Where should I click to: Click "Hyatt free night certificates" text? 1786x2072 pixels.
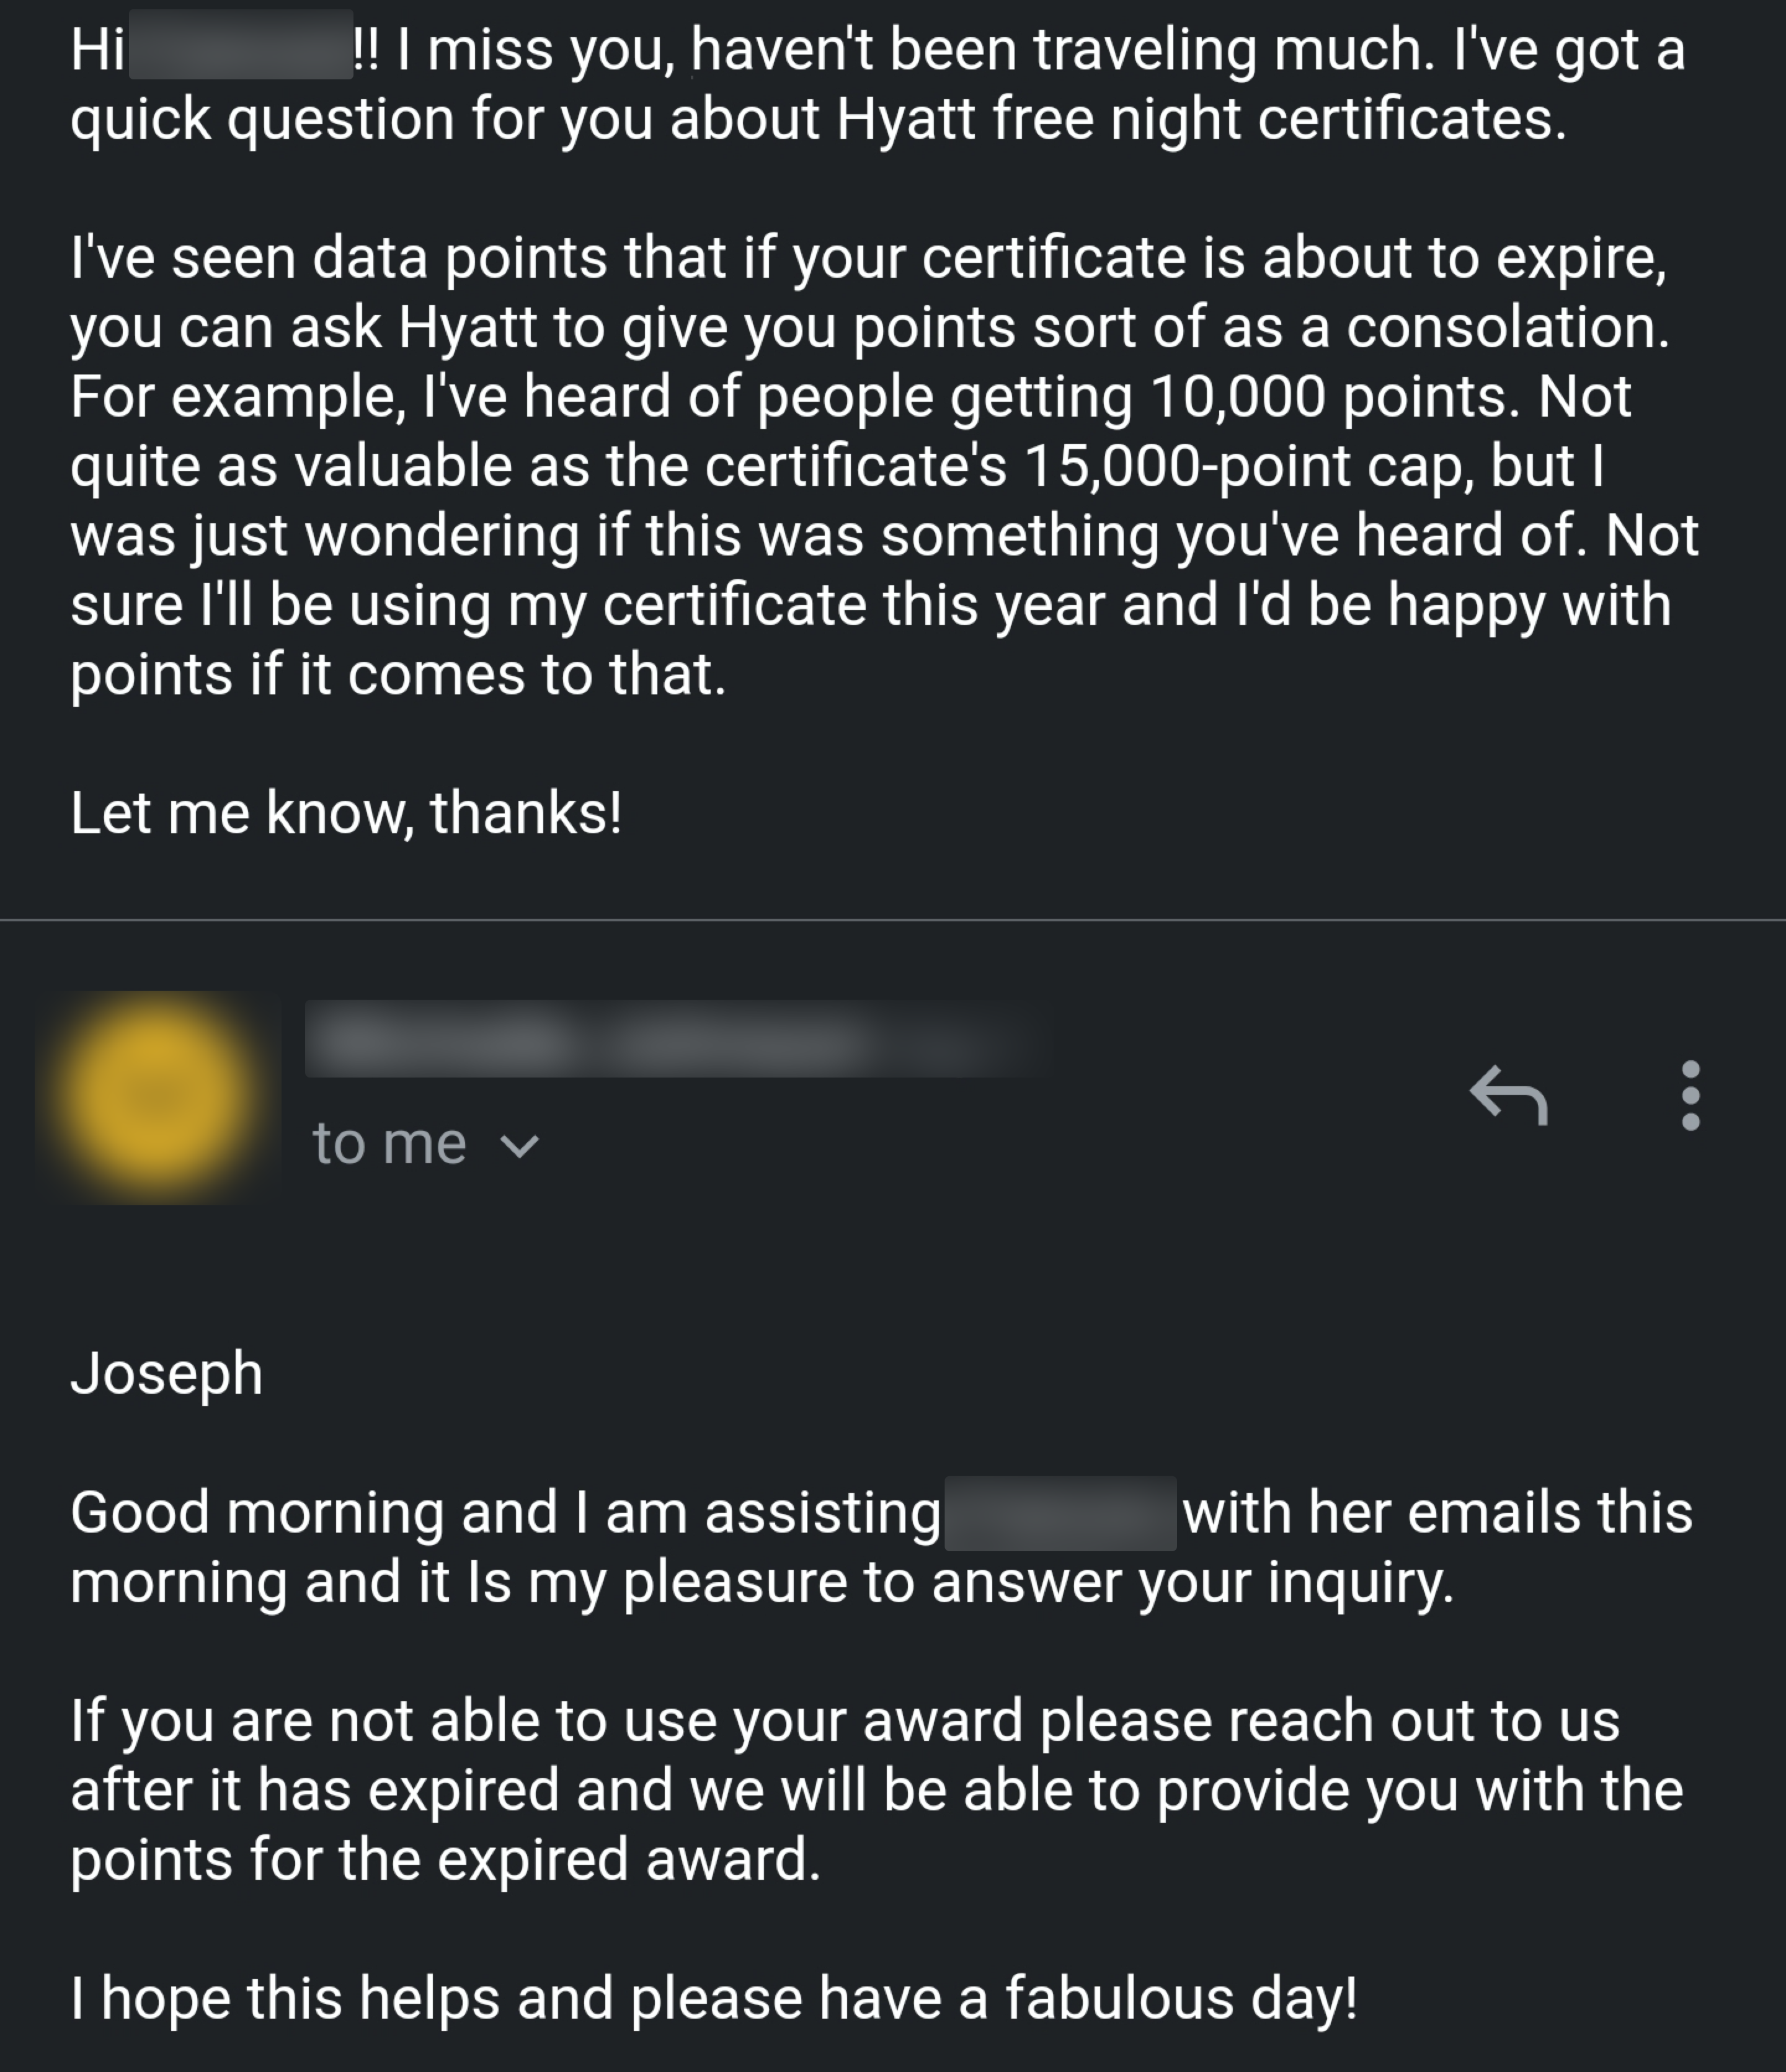pos(1201,119)
